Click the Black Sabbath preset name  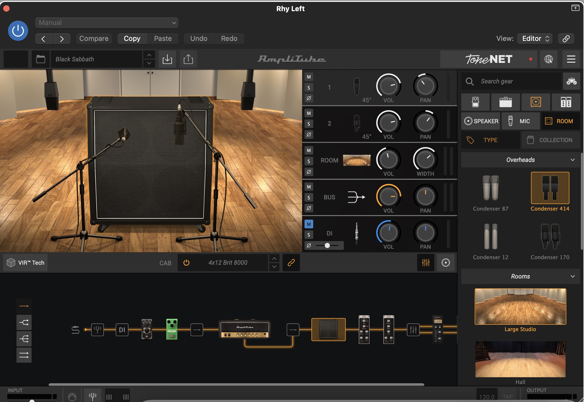97,59
